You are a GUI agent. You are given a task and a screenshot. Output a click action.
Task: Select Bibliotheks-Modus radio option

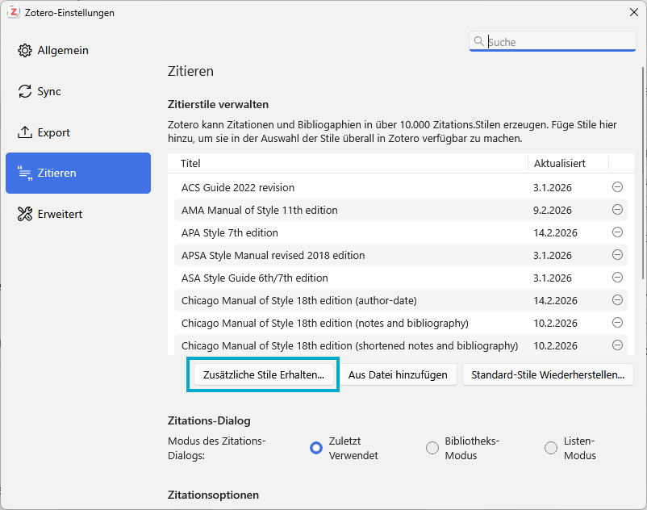432,448
